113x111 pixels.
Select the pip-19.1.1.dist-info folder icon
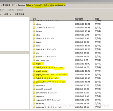(x=34, y=57)
